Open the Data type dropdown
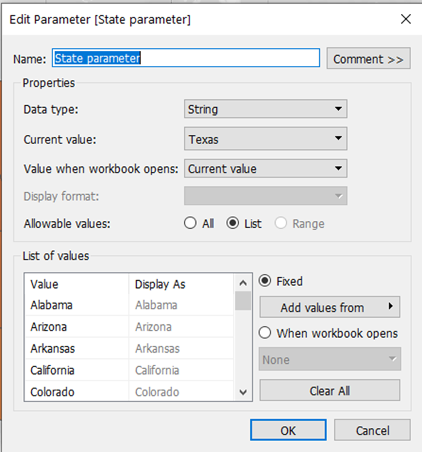This screenshot has width=422, height=452. (x=265, y=110)
